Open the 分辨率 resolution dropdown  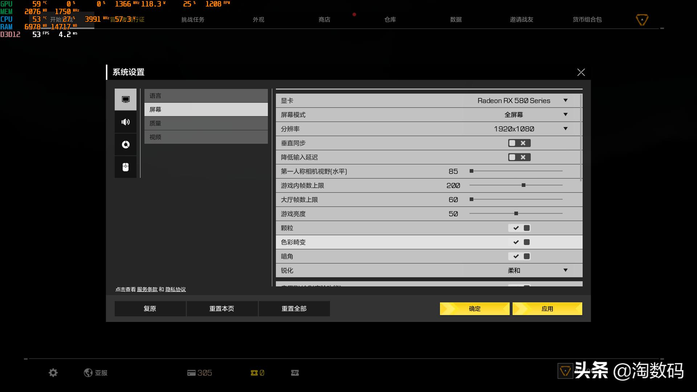pos(565,129)
